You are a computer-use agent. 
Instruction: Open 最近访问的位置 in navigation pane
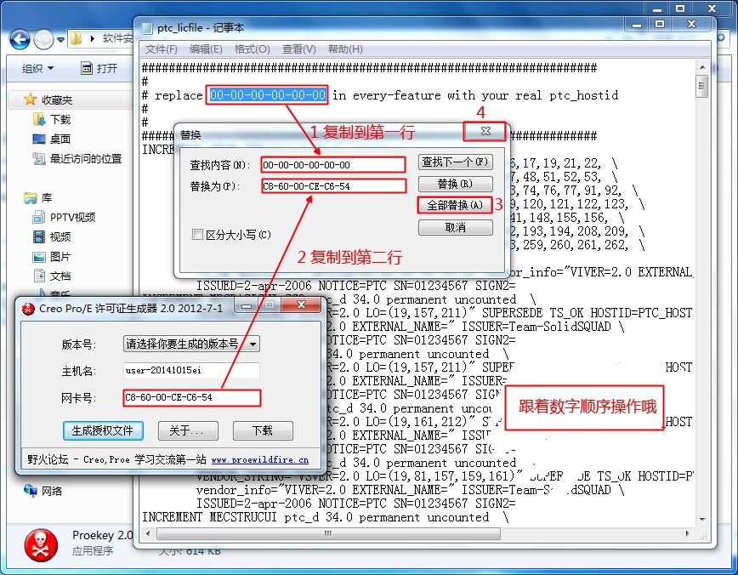coord(77,159)
